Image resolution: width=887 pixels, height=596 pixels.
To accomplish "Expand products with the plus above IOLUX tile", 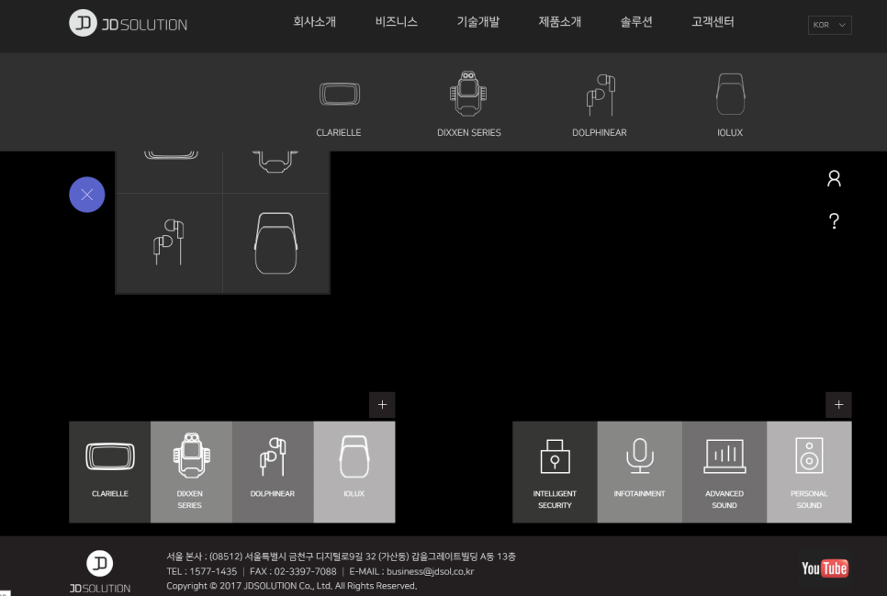I will click(382, 405).
